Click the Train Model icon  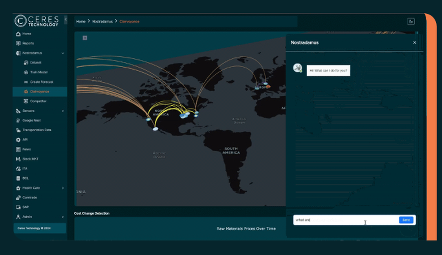[x=26, y=72]
